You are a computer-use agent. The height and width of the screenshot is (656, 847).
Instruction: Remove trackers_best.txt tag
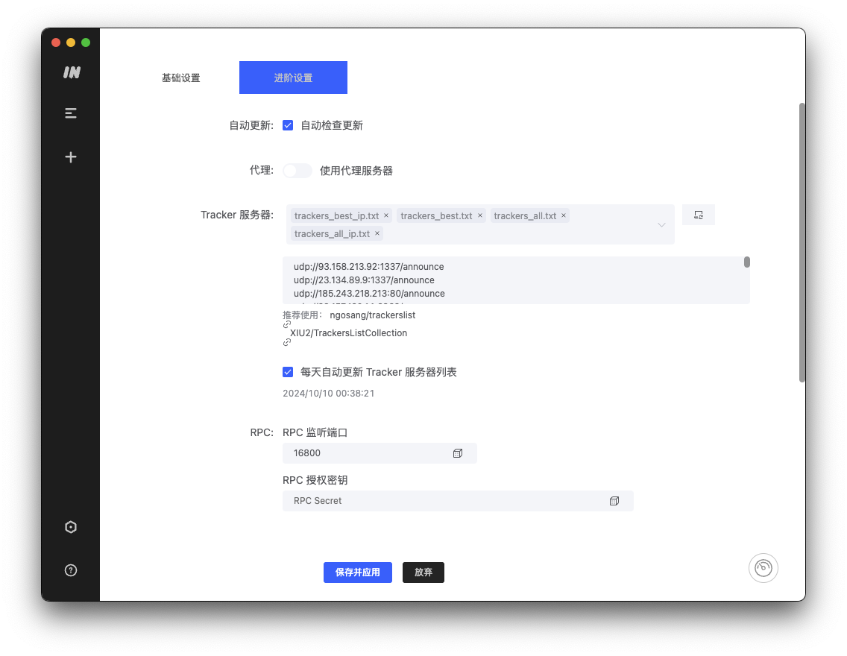(x=479, y=215)
